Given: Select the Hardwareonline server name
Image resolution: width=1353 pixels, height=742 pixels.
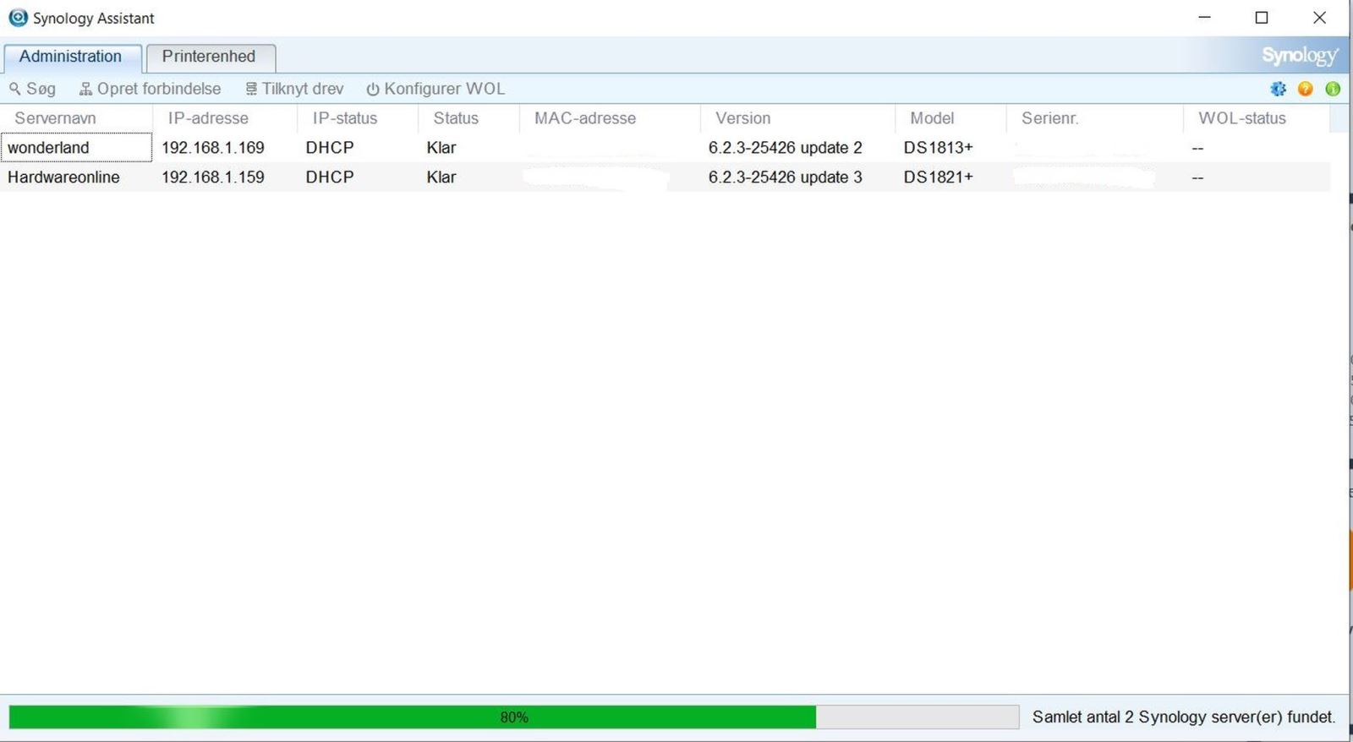Looking at the screenshot, I should (63, 177).
